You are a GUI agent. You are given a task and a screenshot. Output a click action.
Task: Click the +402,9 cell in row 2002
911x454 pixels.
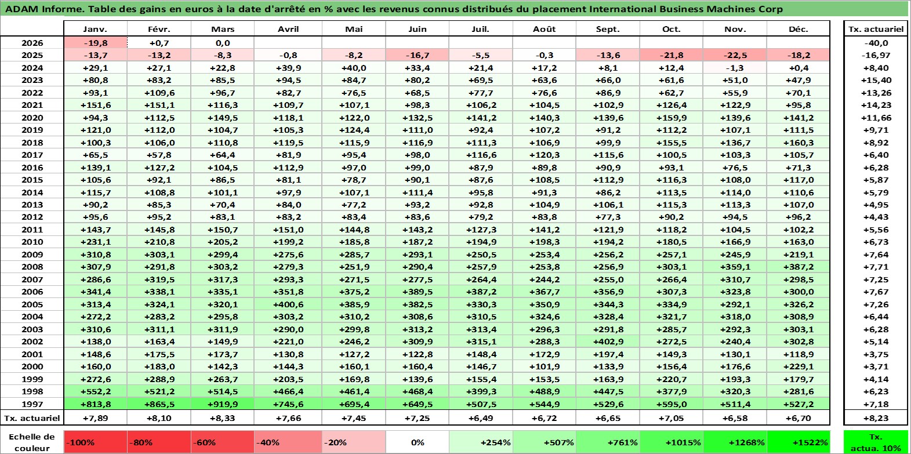click(608, 342)
